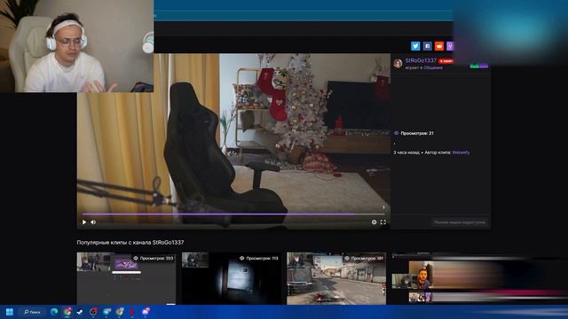Mute the clip volume
568x319 pixels.
click(93, 222)
